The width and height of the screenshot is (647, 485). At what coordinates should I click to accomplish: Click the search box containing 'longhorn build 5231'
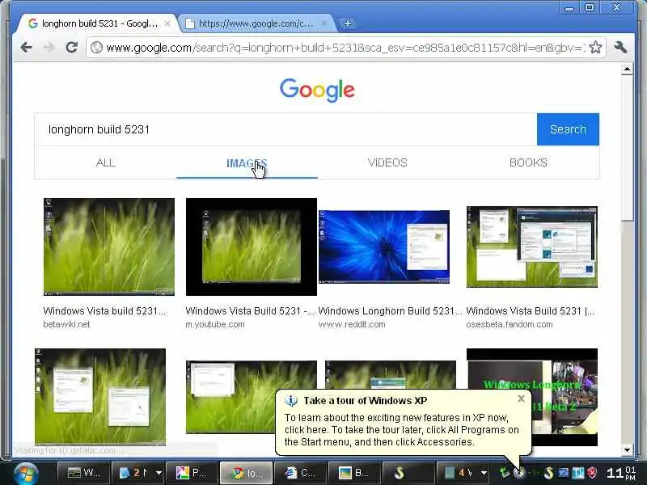pos(285,129)
